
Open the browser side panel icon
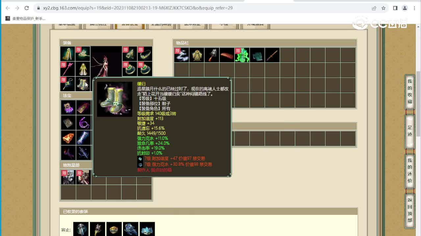coord(395,8)
